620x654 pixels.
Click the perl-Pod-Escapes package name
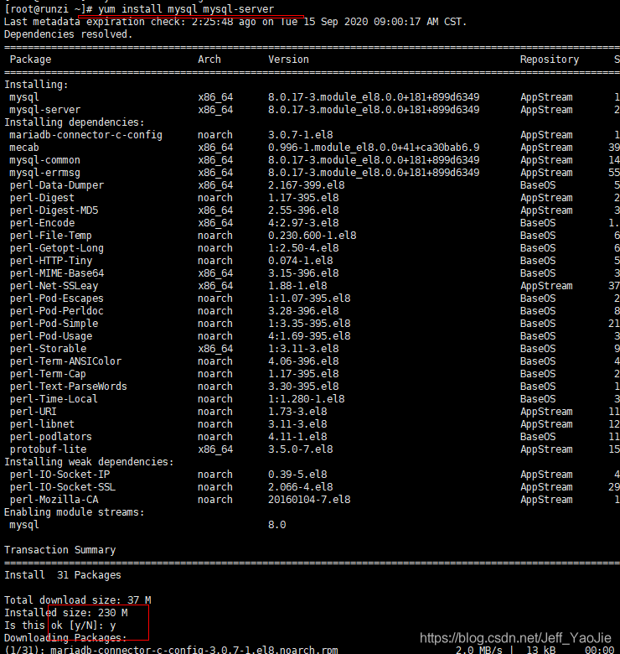tap(57, 298)
